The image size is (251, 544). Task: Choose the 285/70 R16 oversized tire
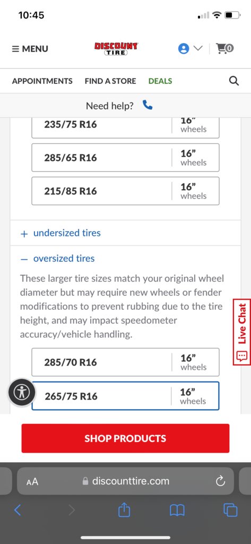[x=125, y=362]
